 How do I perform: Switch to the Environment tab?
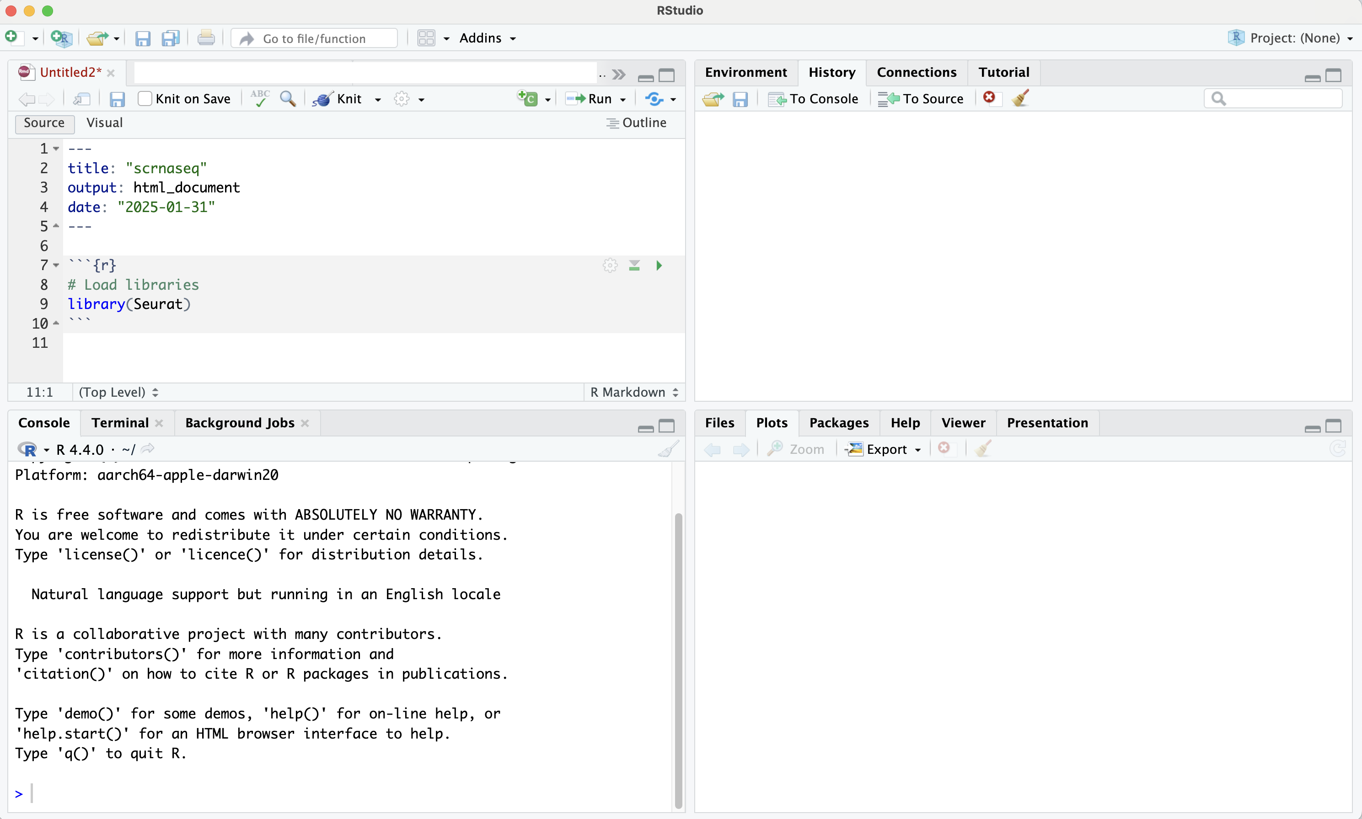point(745,72)
